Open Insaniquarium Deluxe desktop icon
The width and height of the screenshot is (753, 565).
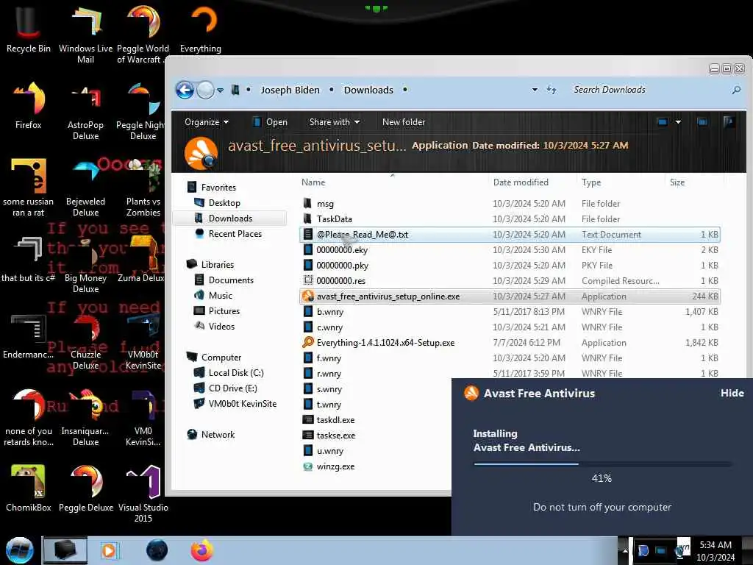tap(85, 417)
